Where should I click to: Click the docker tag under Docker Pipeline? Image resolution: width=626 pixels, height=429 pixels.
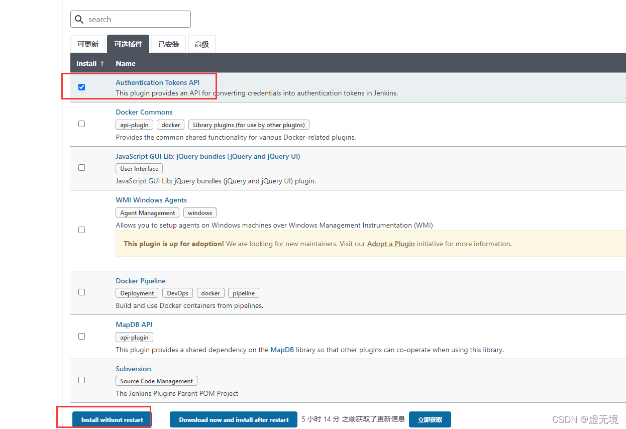(x=211, y=293)
